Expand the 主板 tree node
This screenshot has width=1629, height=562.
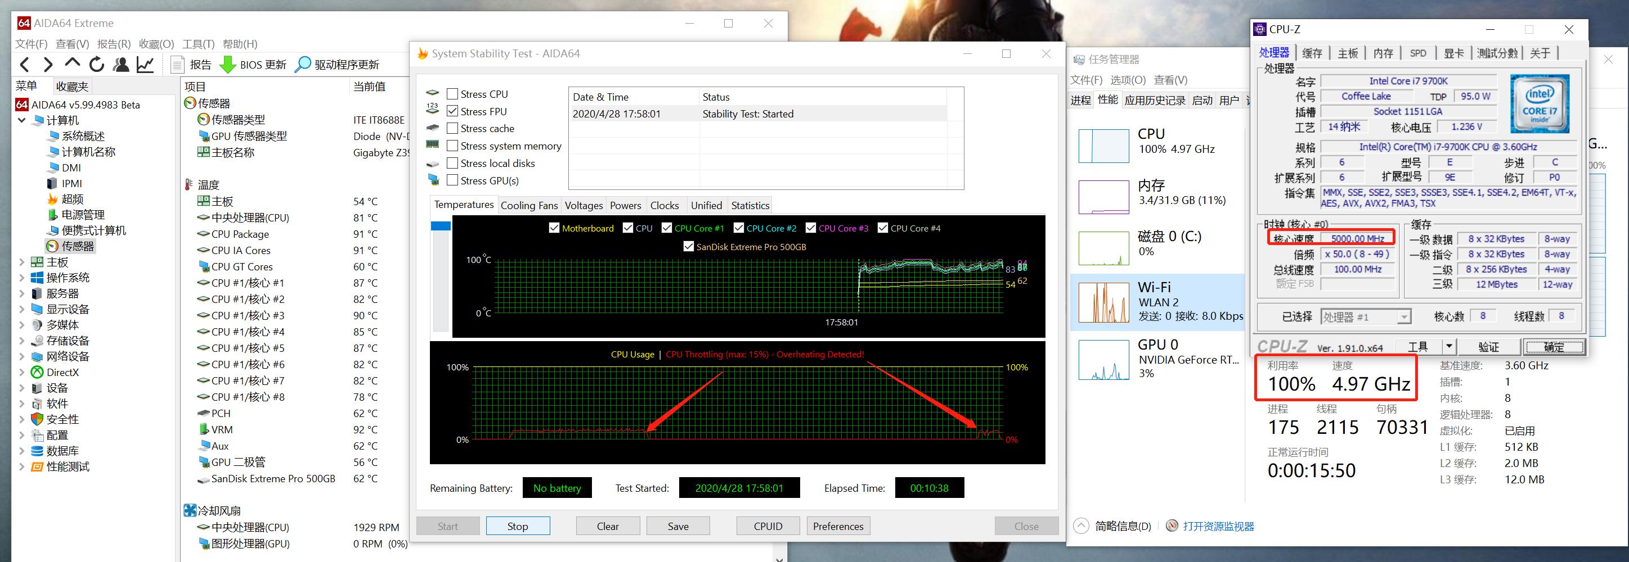pyautogui.click(x=22, y=262)
